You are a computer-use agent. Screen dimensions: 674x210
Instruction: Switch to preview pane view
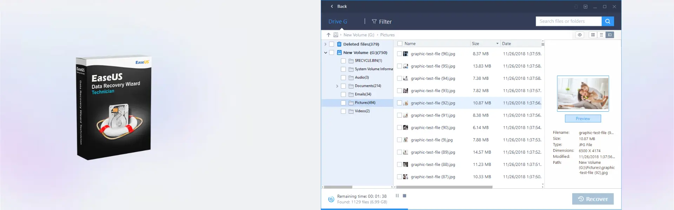pyautogui.click(x=610, y=35)
